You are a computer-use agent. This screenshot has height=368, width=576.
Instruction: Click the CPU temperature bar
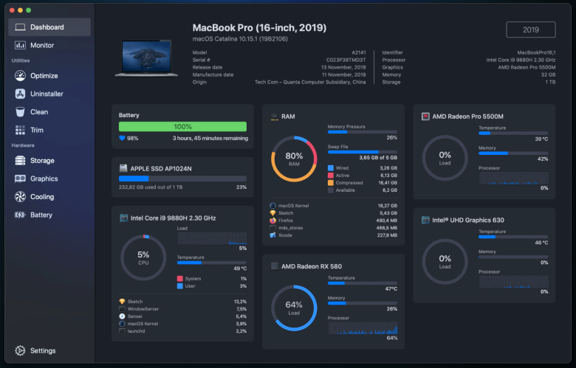point(212,263)
